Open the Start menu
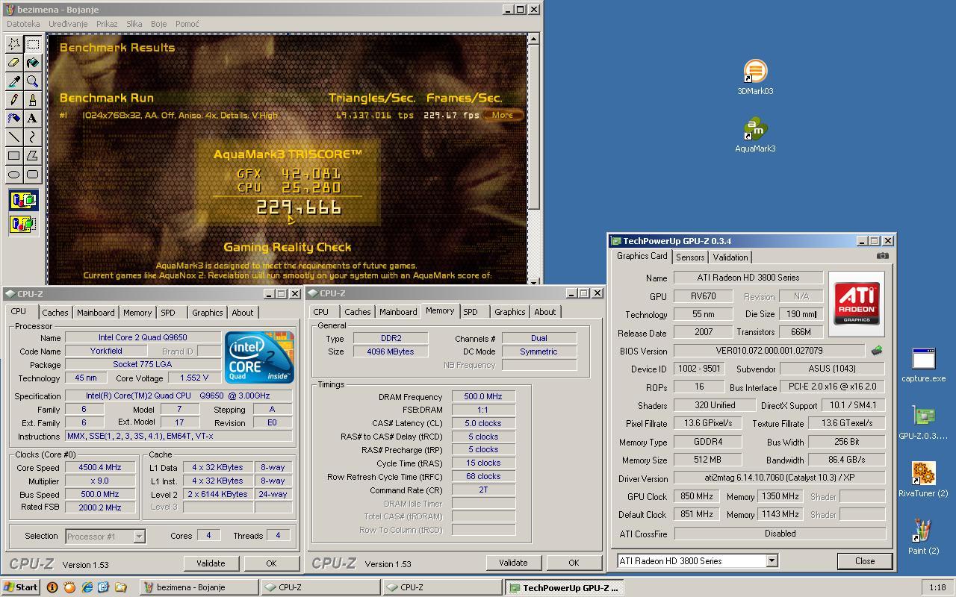The image size is (956, 597). (20, 587)
